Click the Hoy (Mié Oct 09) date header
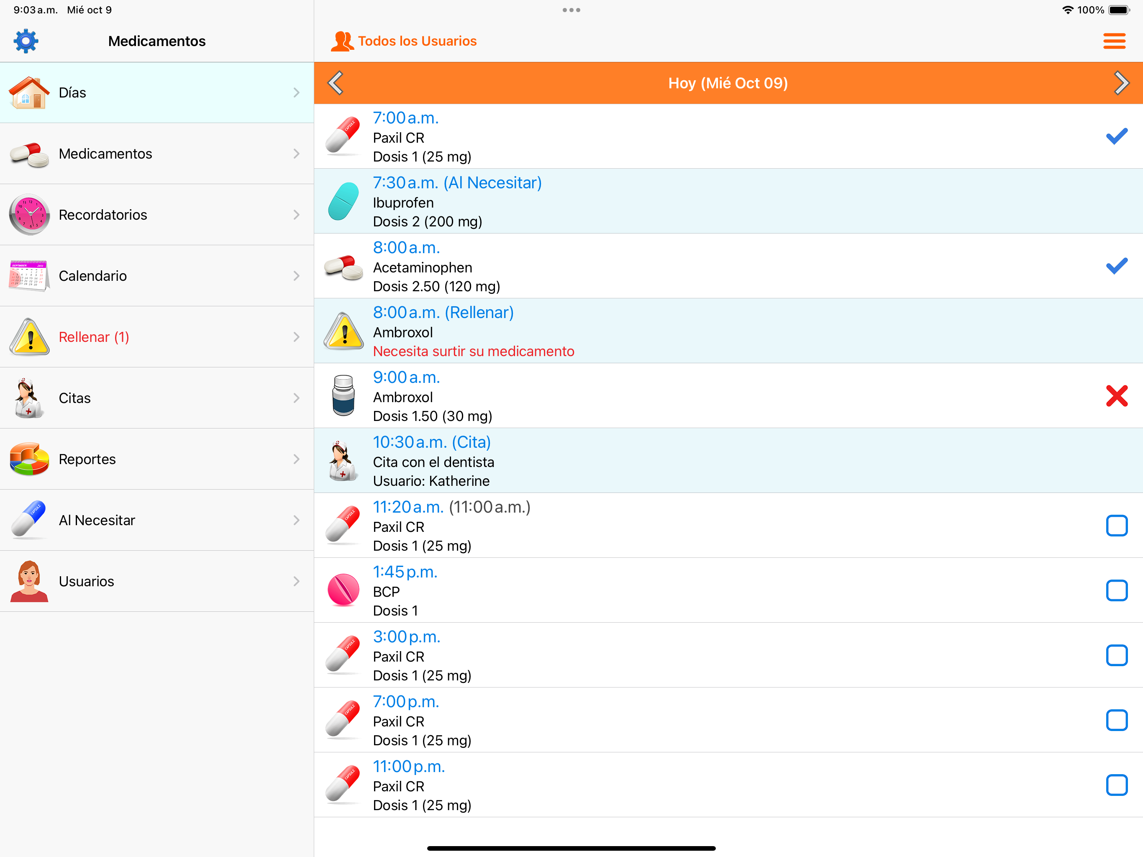Image resolution: width=1143 pixels, height=857 pixels. [x=728, y=83]
